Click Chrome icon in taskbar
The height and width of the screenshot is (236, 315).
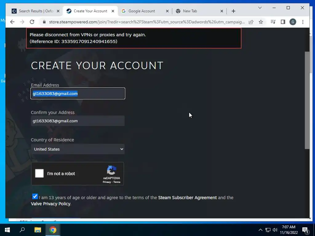click(x=53, y=230)
